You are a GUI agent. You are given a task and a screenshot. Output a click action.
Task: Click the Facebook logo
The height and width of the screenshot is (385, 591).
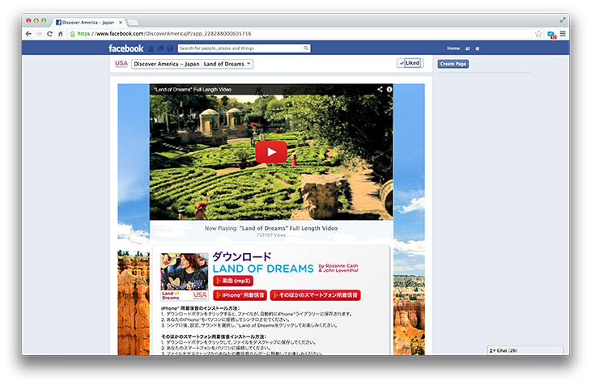coord(126,49)
